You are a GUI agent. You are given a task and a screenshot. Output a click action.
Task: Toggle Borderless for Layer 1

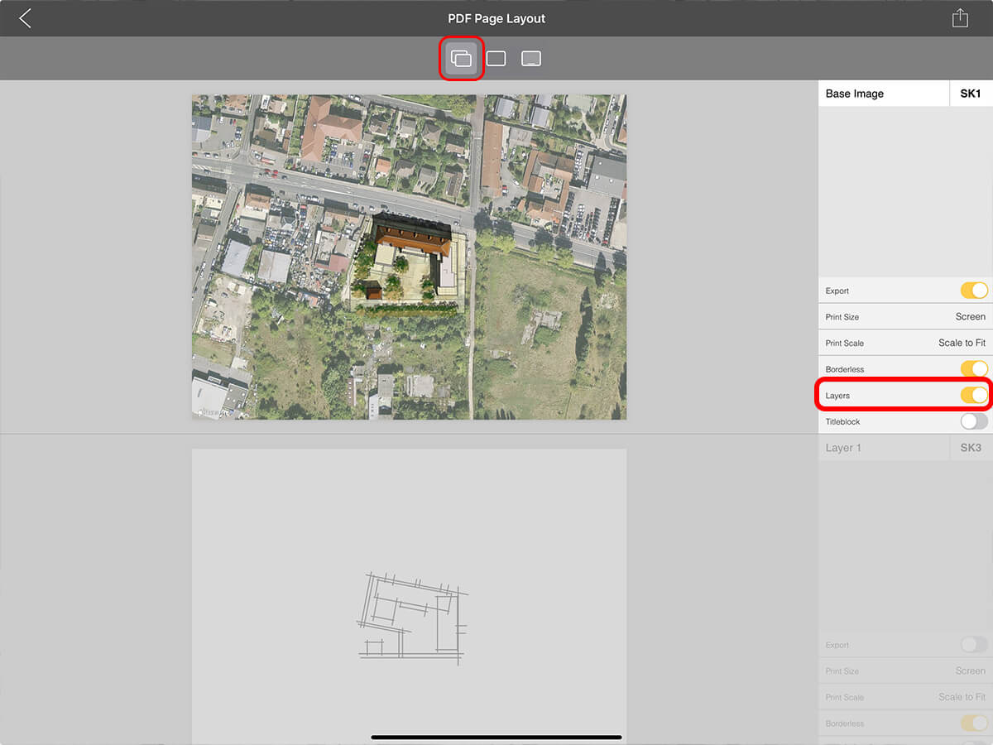pos(973,723)
